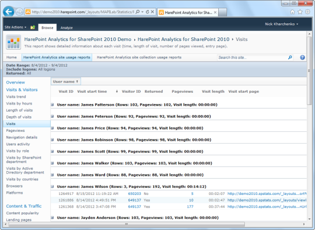This screenshot has width=315, height=230.
Task: Open Length of visits report
Action: (x=19, y=110)
